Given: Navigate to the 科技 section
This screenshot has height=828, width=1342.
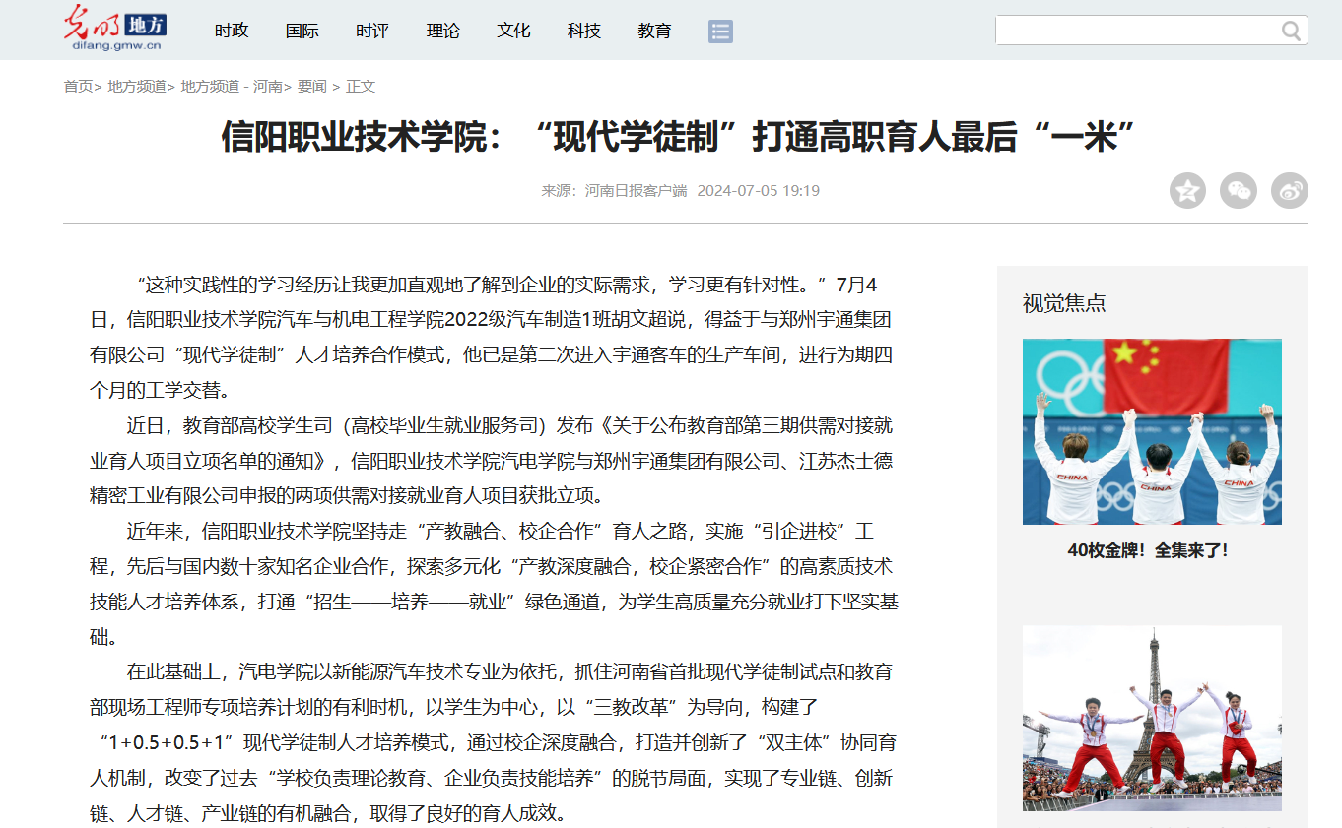Looking at the screenshot, I should [584, 32].
